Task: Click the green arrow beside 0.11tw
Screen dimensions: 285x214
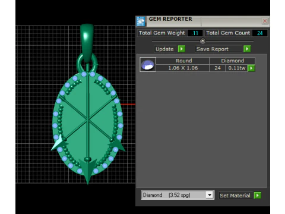Action: point(251,68)
